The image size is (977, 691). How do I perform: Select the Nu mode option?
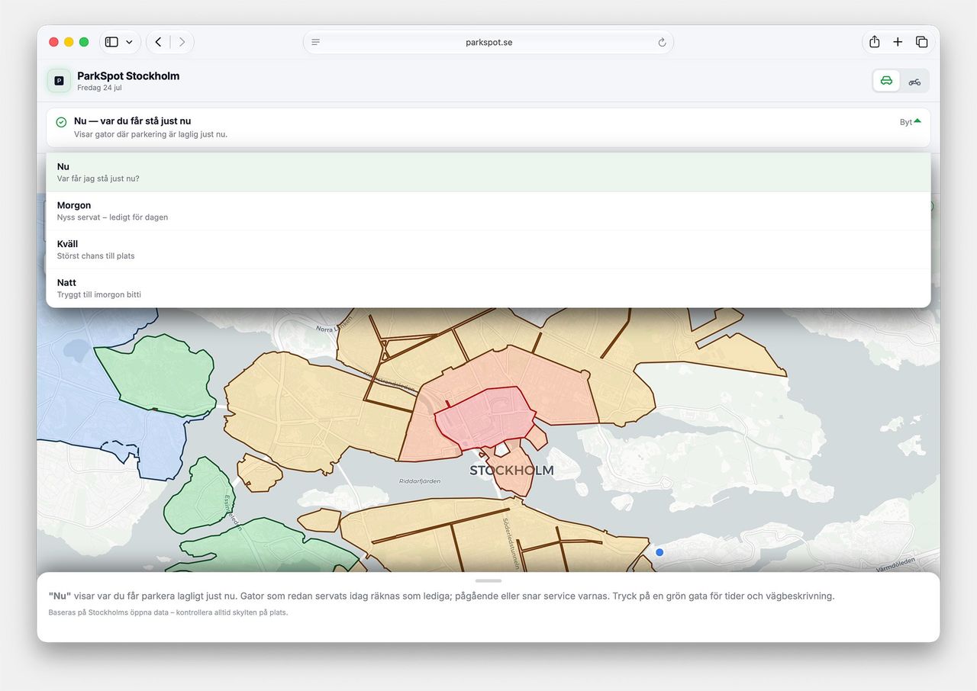[x=488, y=172]
